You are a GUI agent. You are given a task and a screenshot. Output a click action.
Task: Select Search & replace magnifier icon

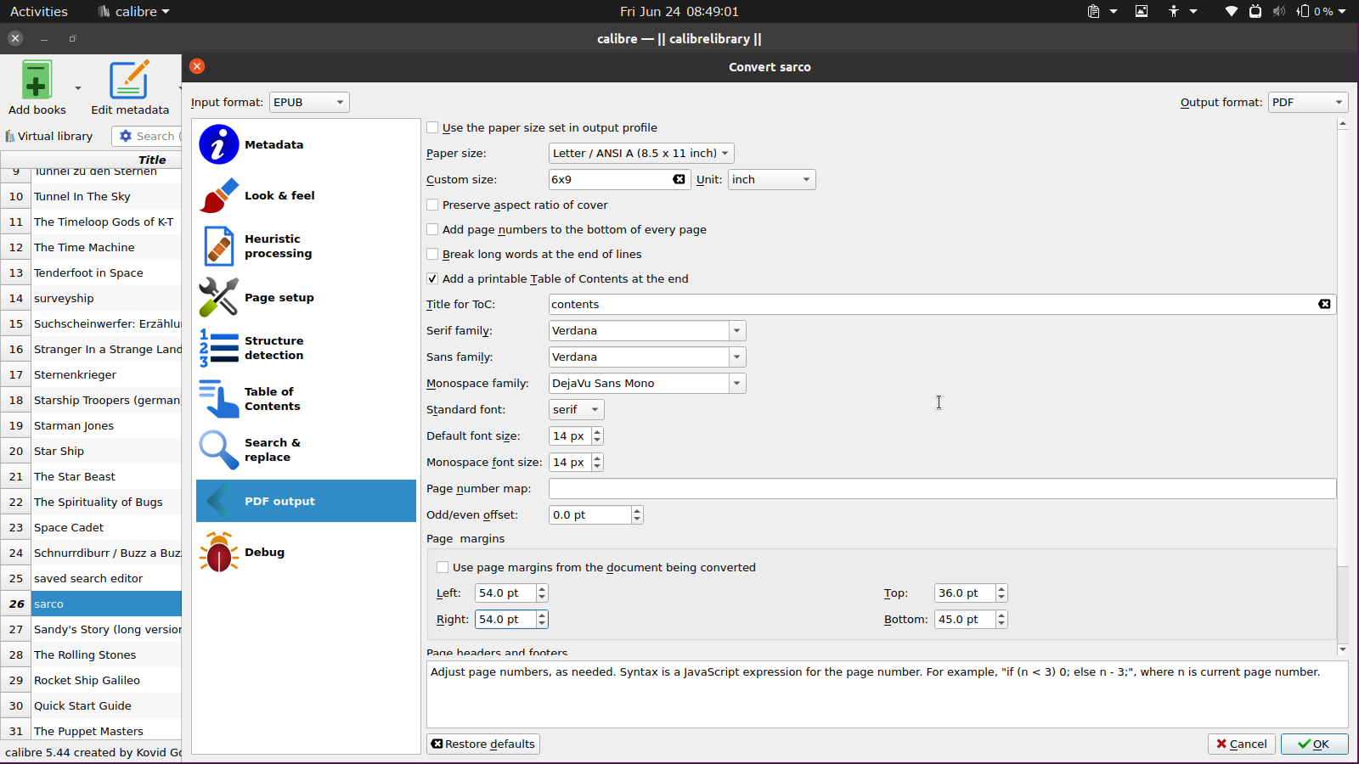pos(219,450)
